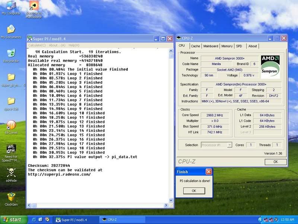Viewport: 298px width, 224px height.
Task: Switch to the Memory tab in CPU-Z
Action: tap(227, 46)
